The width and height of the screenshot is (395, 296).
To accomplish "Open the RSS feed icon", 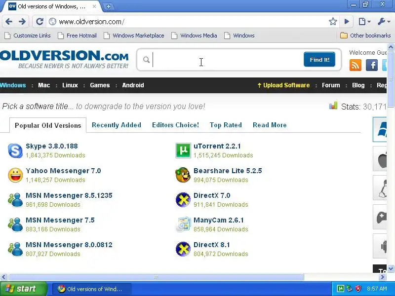I will coord(355,65).
